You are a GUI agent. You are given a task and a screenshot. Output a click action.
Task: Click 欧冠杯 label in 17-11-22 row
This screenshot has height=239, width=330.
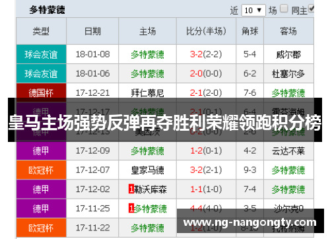point(41,228)
